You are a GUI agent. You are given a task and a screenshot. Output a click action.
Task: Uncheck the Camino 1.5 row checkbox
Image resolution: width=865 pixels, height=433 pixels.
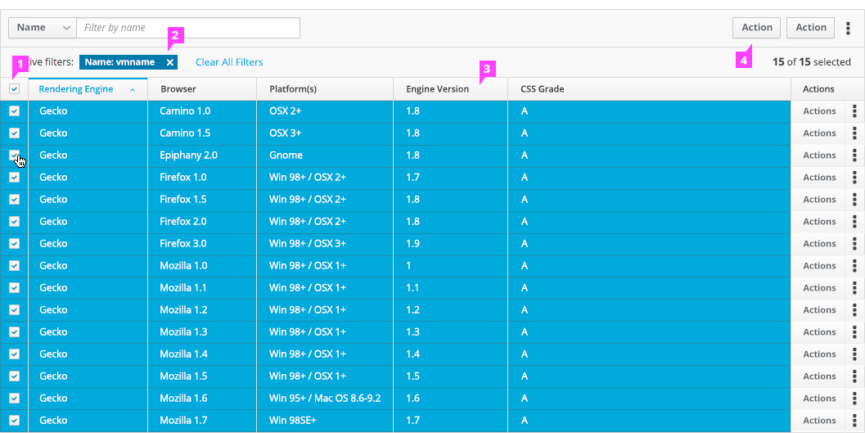[14, 133]
